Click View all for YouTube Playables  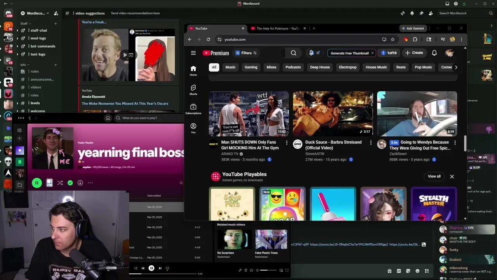coord(434,177)
